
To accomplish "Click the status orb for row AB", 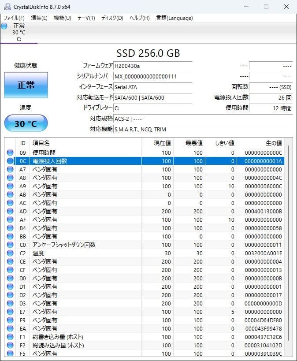I will tap(10, 194).
